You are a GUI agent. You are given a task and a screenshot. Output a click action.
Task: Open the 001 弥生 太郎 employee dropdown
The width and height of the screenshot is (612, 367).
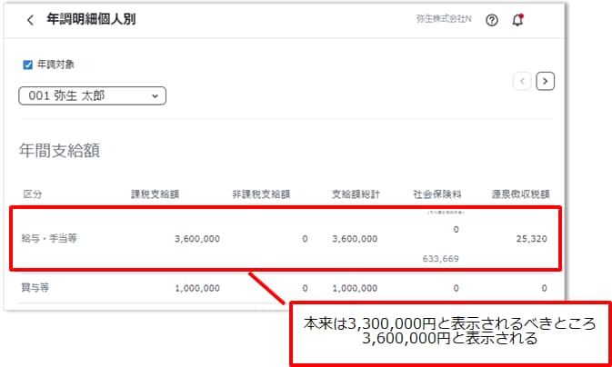(92, 95)
